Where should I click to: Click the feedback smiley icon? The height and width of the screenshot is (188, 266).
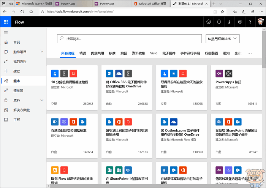pos(209,22)
